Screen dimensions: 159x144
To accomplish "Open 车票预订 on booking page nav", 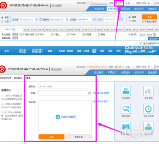I will tap(112, 9).
